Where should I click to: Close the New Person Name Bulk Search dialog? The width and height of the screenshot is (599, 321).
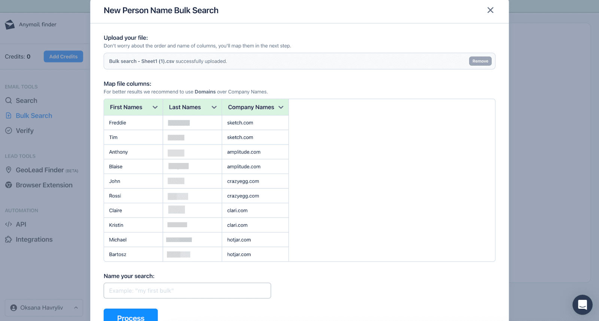point(490,10)
